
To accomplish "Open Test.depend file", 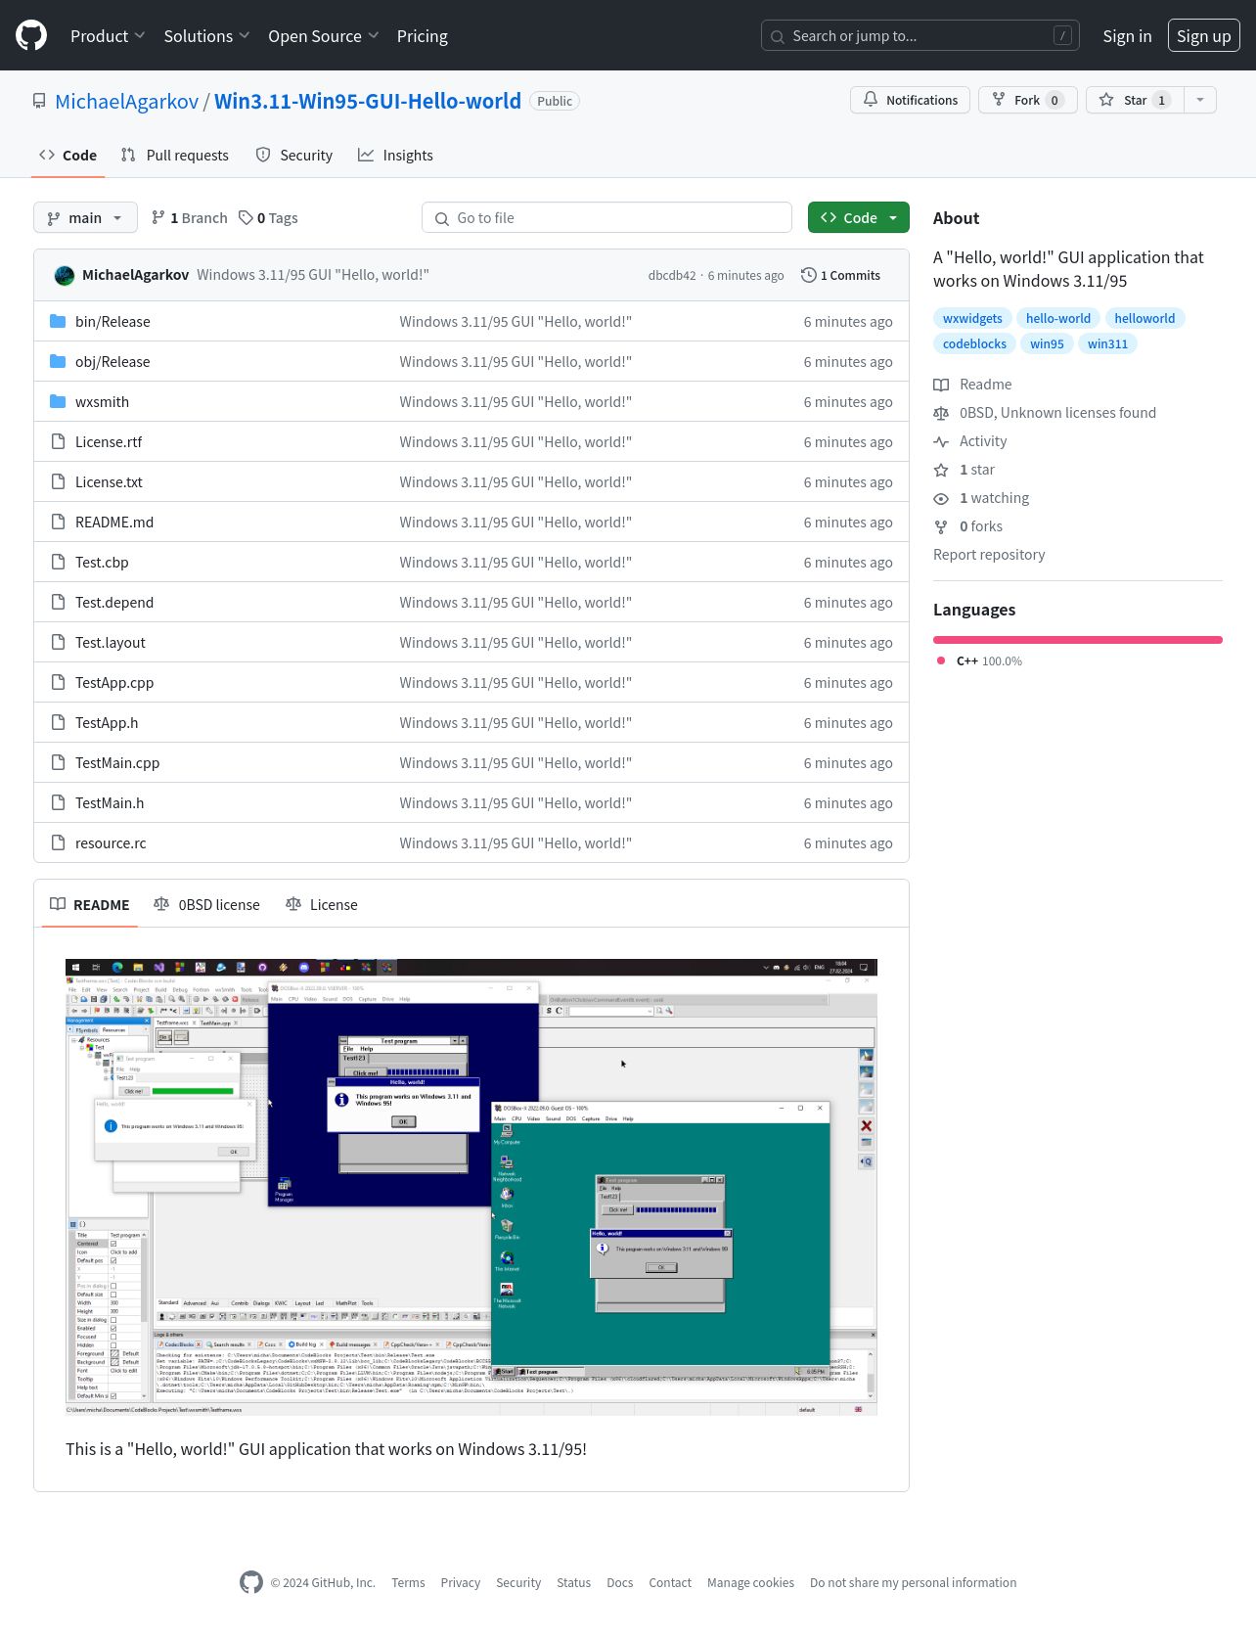I will click(114, 602).
